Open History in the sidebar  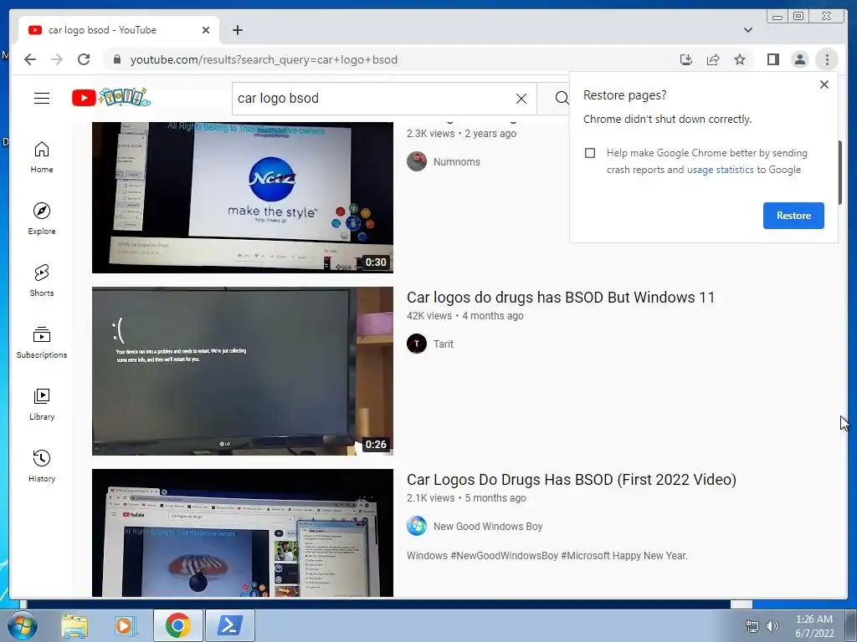pyautogui.click(x=42, y=466)
